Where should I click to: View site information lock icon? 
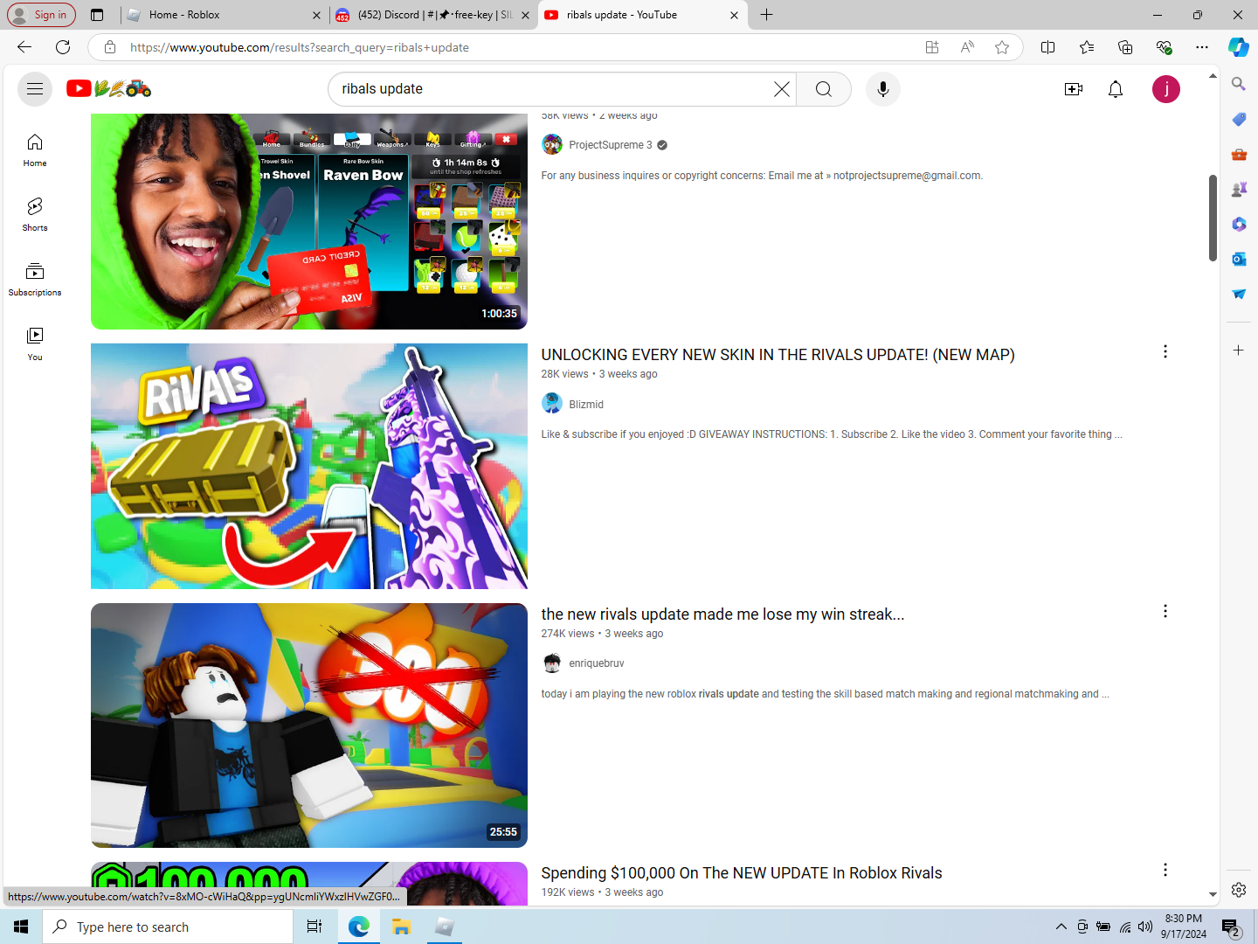point(110,47)
